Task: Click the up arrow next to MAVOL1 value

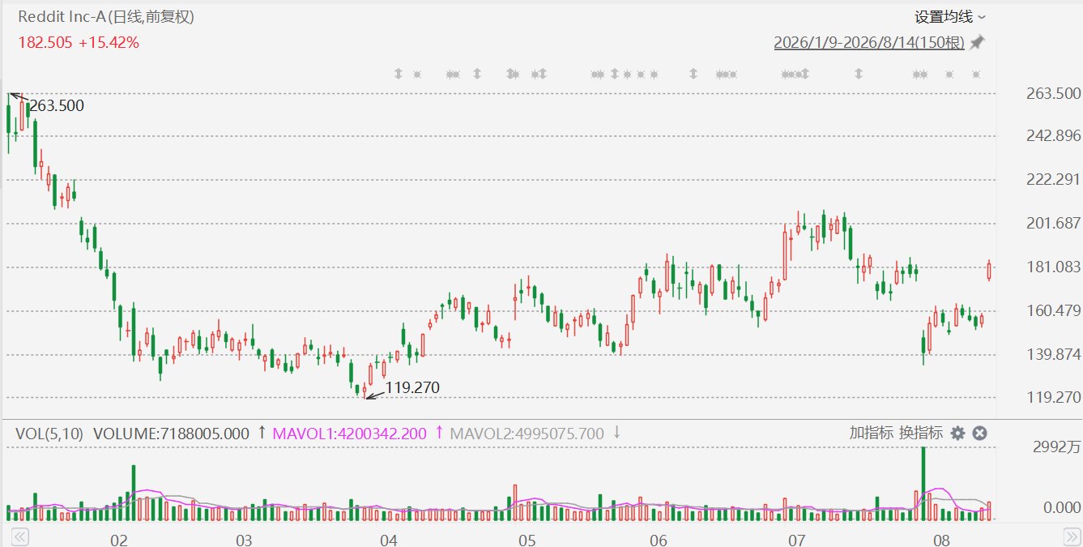Action: 439,433
